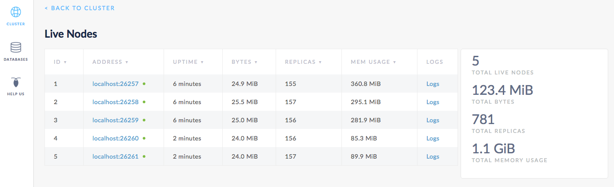
Task: Click green status dot beside localhost:26259
Action: click(144, 120)
